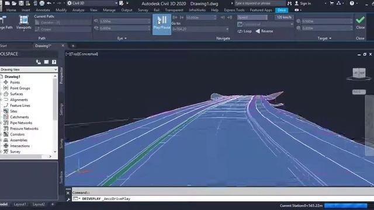Screen dimensions: 374x210
Task: Click the Speed slider in Navigate panel
Action: coord(252,17)
